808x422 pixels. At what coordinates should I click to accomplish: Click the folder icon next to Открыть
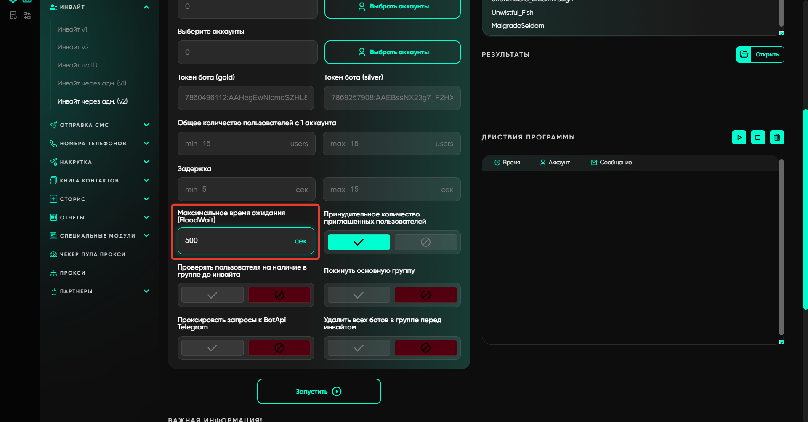[744, 54]
